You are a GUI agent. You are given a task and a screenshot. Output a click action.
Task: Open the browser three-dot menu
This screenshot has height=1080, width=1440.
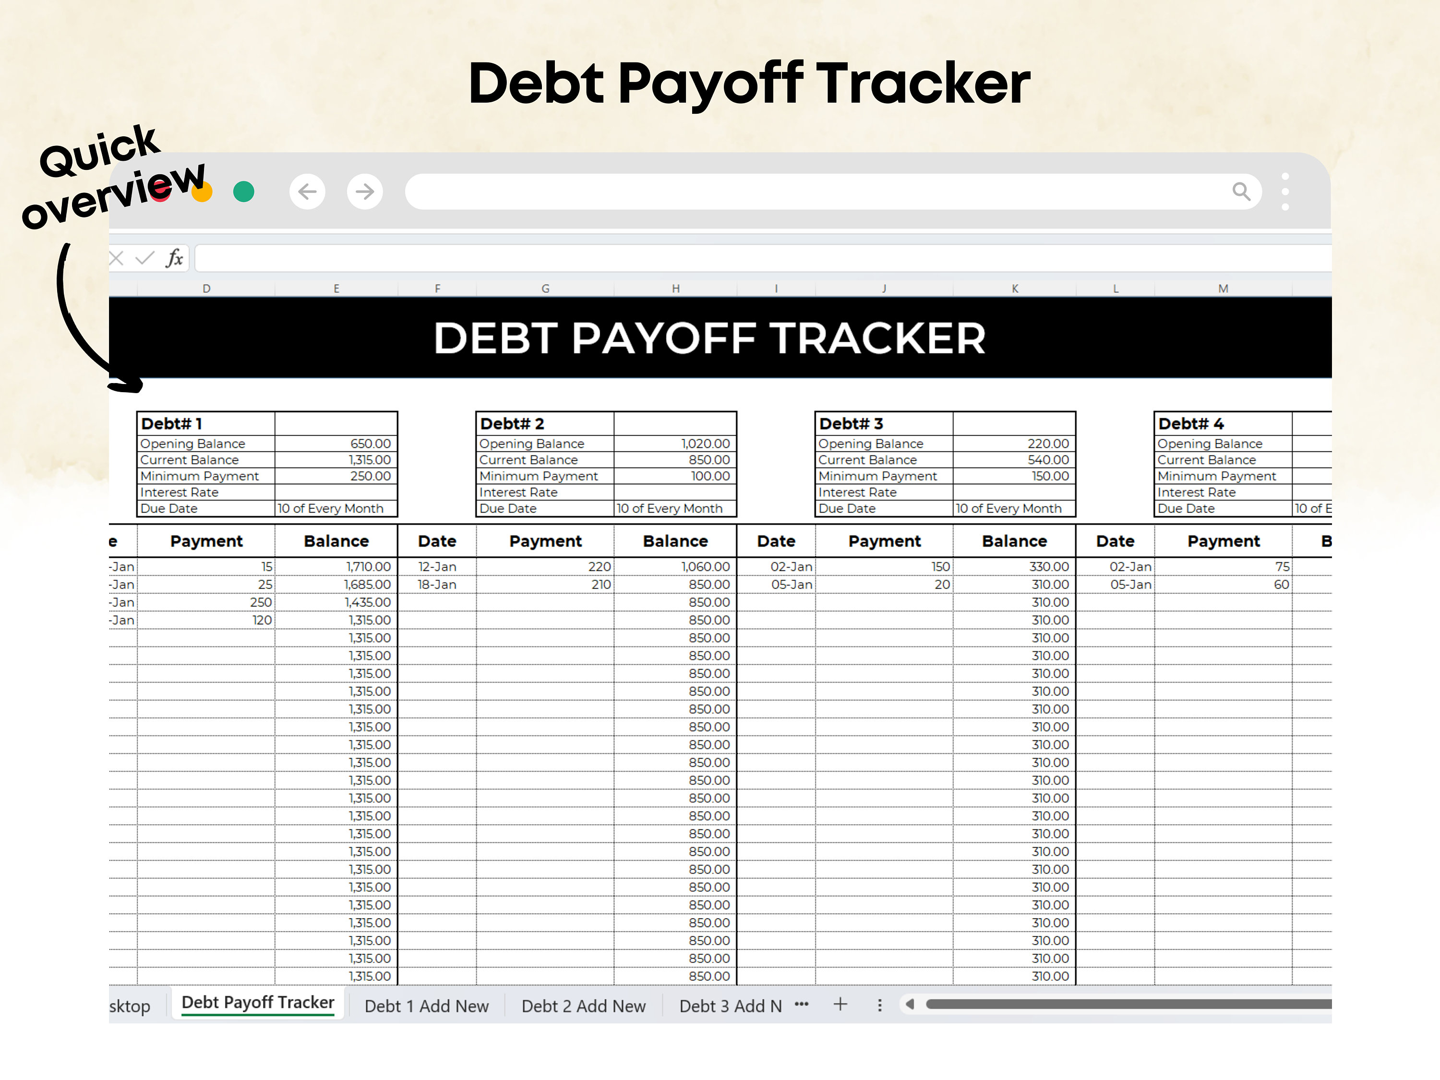click(1286, 191)
